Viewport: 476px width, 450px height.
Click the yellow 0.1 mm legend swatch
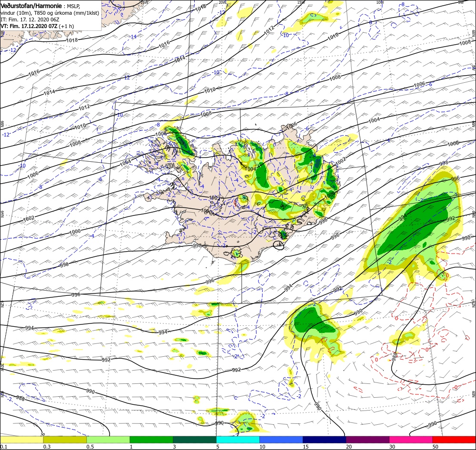coord(21,440)
